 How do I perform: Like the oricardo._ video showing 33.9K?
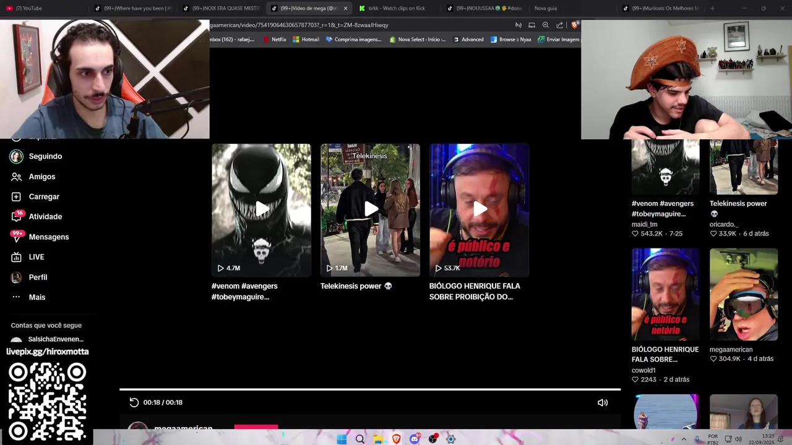tap(713, 234)
